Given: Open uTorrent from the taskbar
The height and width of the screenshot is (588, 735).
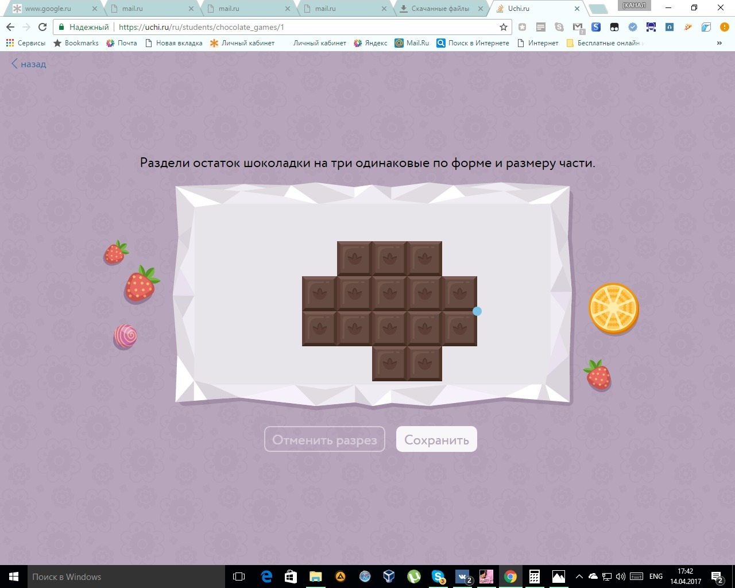Looking at the screenshot, I should coord(413,577).
